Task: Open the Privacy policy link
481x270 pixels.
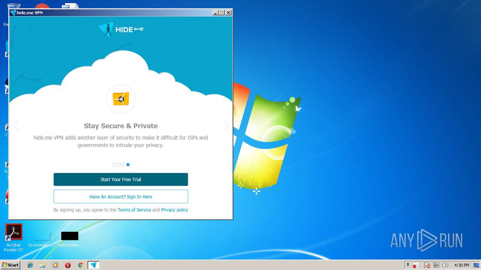Action: point(174,210)
